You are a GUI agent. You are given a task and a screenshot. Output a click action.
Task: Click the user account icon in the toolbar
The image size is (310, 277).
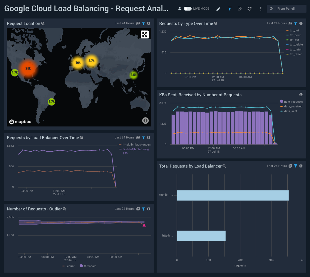coord(180,9)
